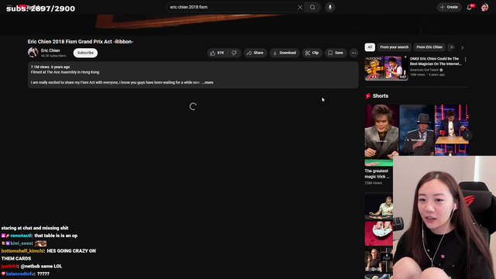
Task: Subscribe to Eric Chien channel
Action: 85,53
